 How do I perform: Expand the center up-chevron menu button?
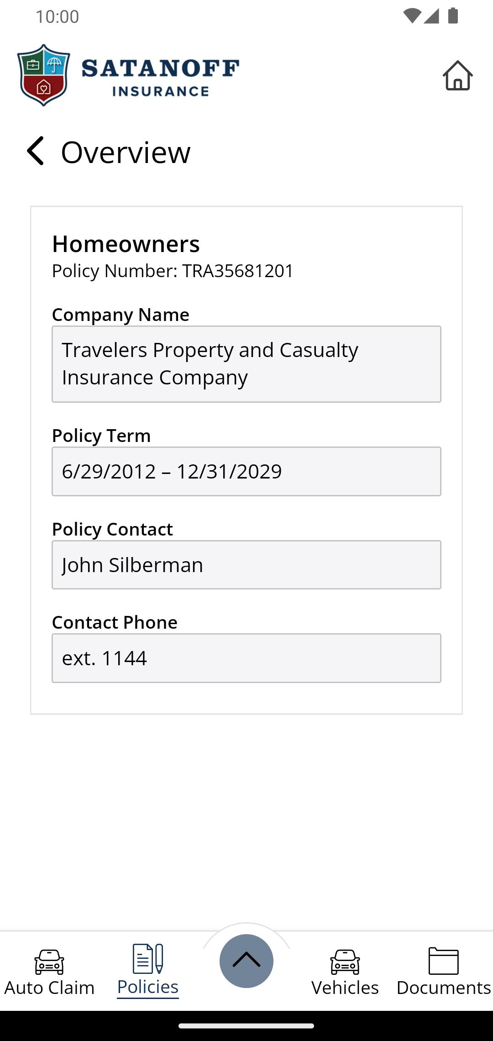[246, 961]
